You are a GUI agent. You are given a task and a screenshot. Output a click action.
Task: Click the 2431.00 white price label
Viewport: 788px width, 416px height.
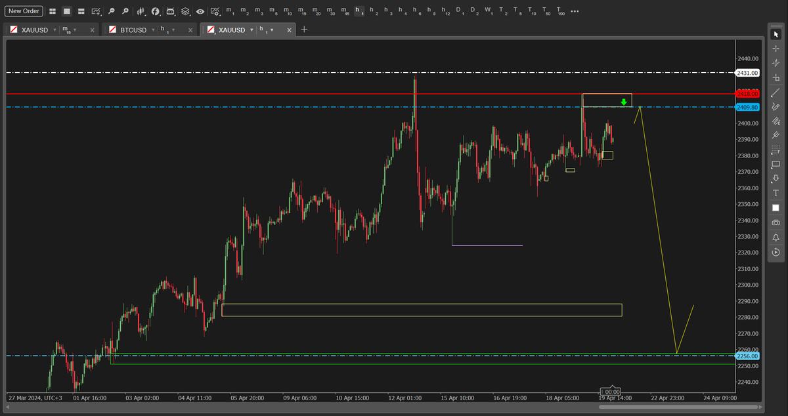tap(747, 73)
